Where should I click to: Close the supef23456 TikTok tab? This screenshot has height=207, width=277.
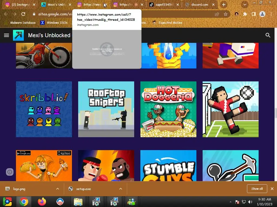(x=178, y=5)
